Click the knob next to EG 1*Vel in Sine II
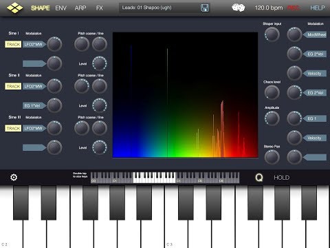Screen dimensions: 330x248 [54, 105]
